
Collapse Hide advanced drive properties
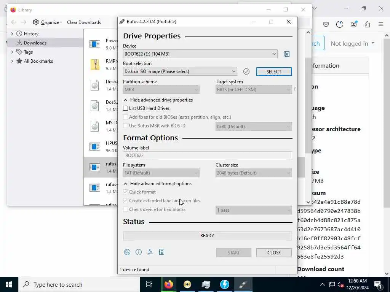158,100
